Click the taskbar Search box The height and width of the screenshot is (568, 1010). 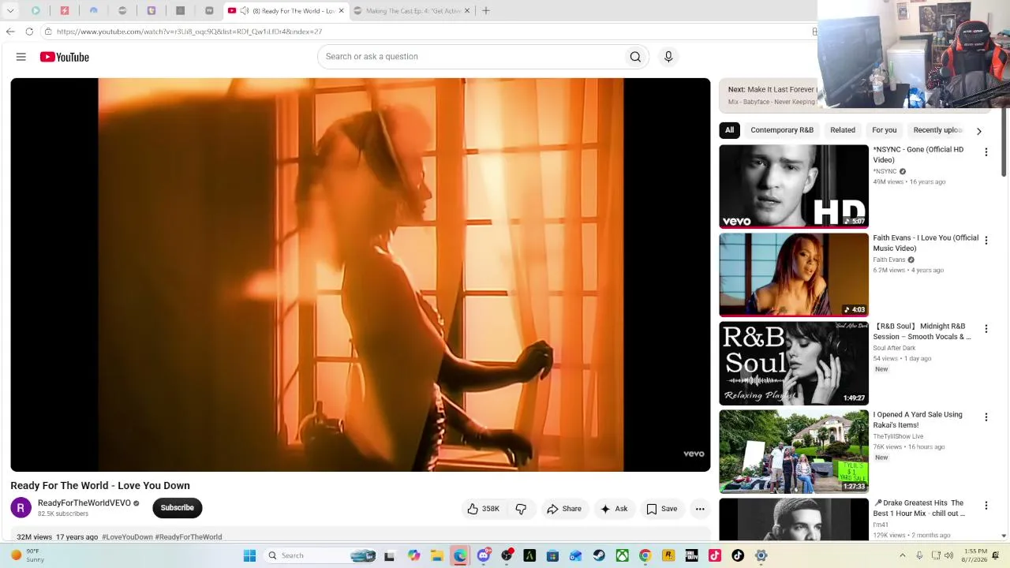coord(320,555)
